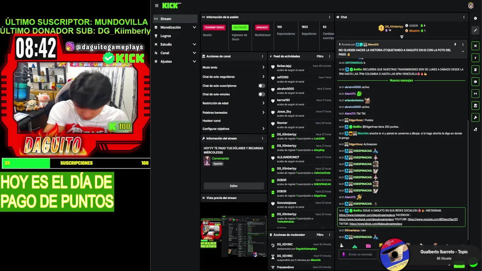Viewport: 482px width, 271px height.
Task: Open Configurar objetivos settings arrow
Action: (263, 129)
